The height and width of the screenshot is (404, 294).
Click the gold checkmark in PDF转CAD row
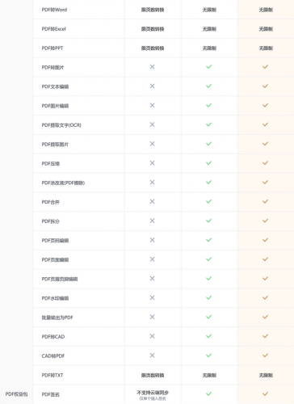coord(266,336)
